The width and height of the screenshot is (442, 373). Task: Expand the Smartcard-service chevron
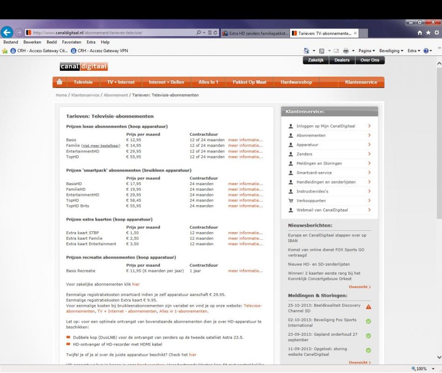[x=369, y=172]
